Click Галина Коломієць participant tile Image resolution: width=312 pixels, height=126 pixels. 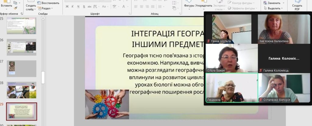[x=284, y=58]
